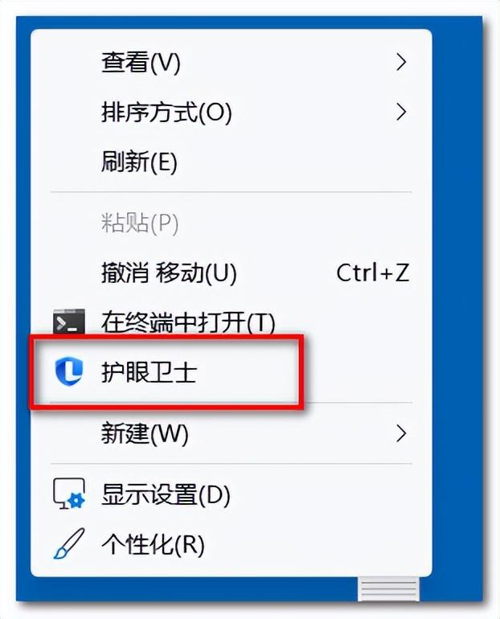Expand the 排序方式(O) submenu chevron
Image resolution: width=500 pixels, height=619 pixels.
pyautogui.click(x=401, y=112)
